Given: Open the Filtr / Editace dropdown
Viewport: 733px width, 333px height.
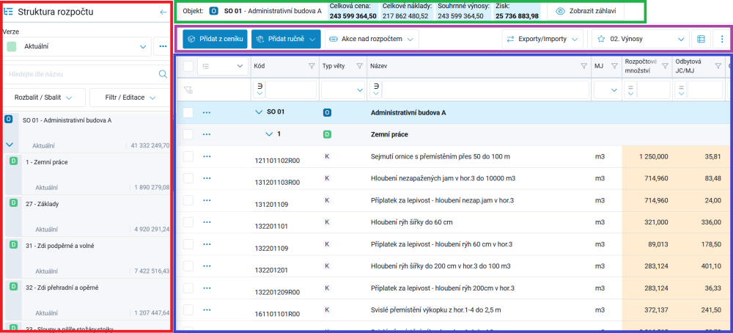Looking at the screenshot, I should 130,98.
